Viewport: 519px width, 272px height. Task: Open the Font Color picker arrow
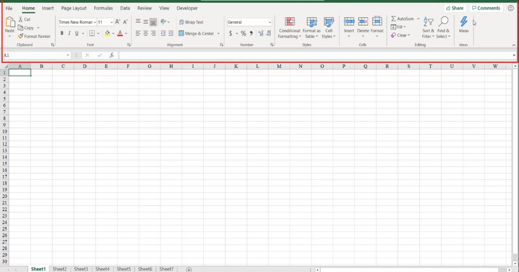pyautogui.click(x=126, y=33)
